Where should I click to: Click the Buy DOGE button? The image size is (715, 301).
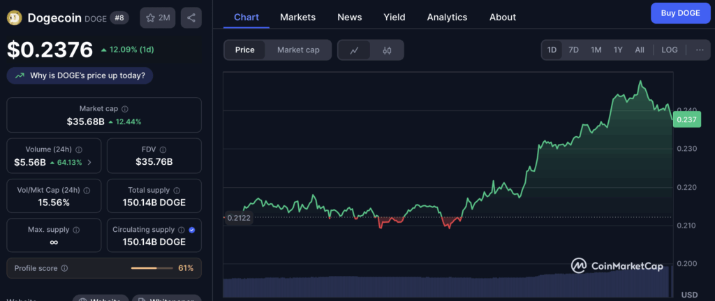680,13
